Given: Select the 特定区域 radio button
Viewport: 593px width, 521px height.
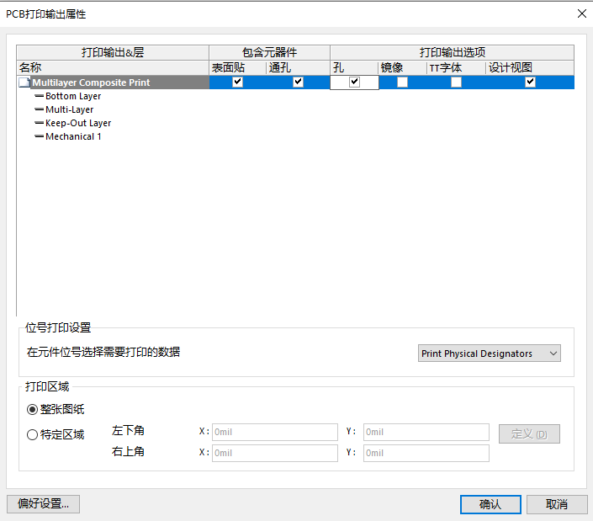Looking at the screenshot, I should point(32,435).
